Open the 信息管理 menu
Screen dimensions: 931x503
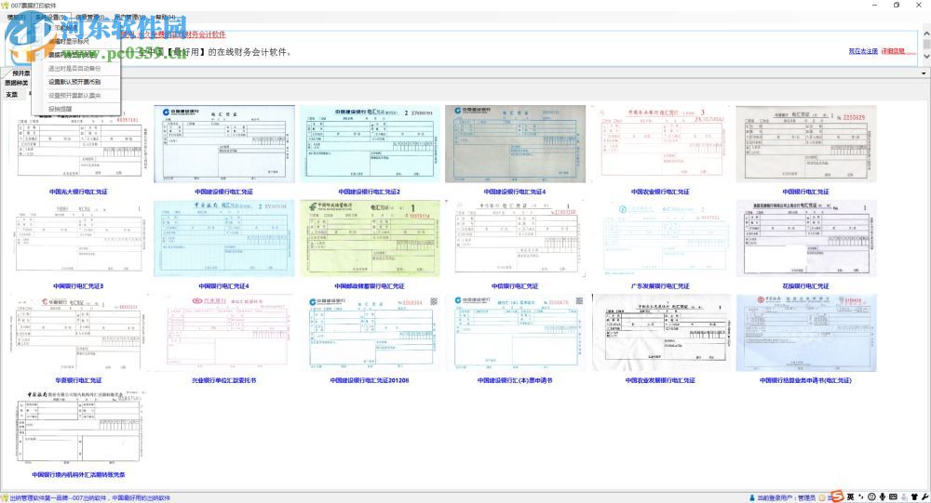[x=89, y=18]
